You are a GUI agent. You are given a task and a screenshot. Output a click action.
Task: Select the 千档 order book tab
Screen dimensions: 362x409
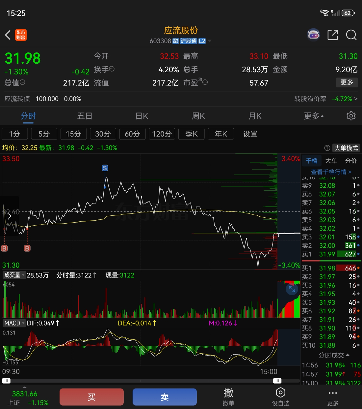point(312,161)
